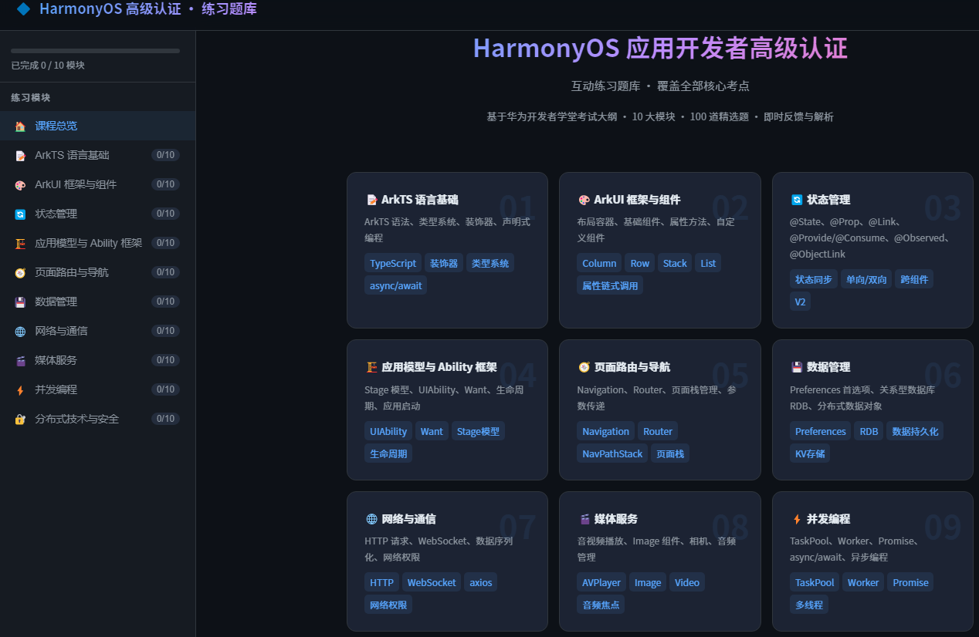This screenshot has height=637, width=979.
Task: Open the 数据管理 sidebar module
Action: coord(97,302)
